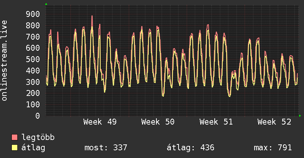This screenshot has width=304, height=158.
Task: Click the 400 y-axis label
Action: click(x=33, y=71)
